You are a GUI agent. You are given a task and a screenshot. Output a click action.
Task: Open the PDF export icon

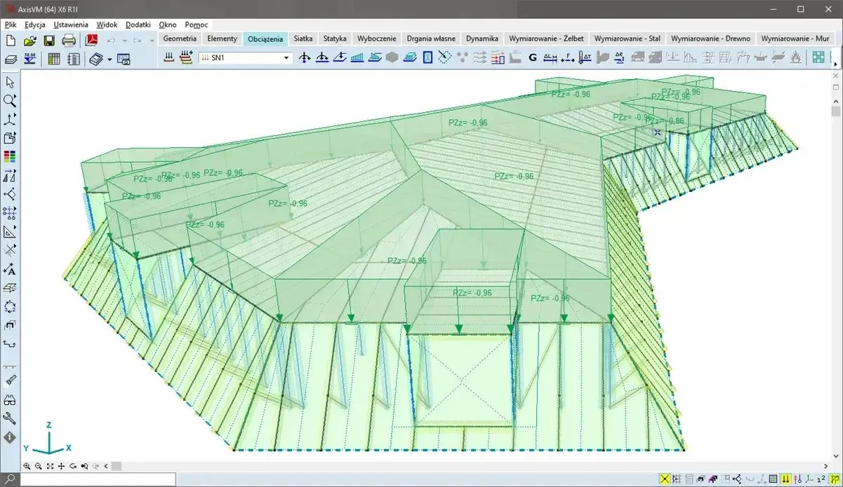(91, 41)
